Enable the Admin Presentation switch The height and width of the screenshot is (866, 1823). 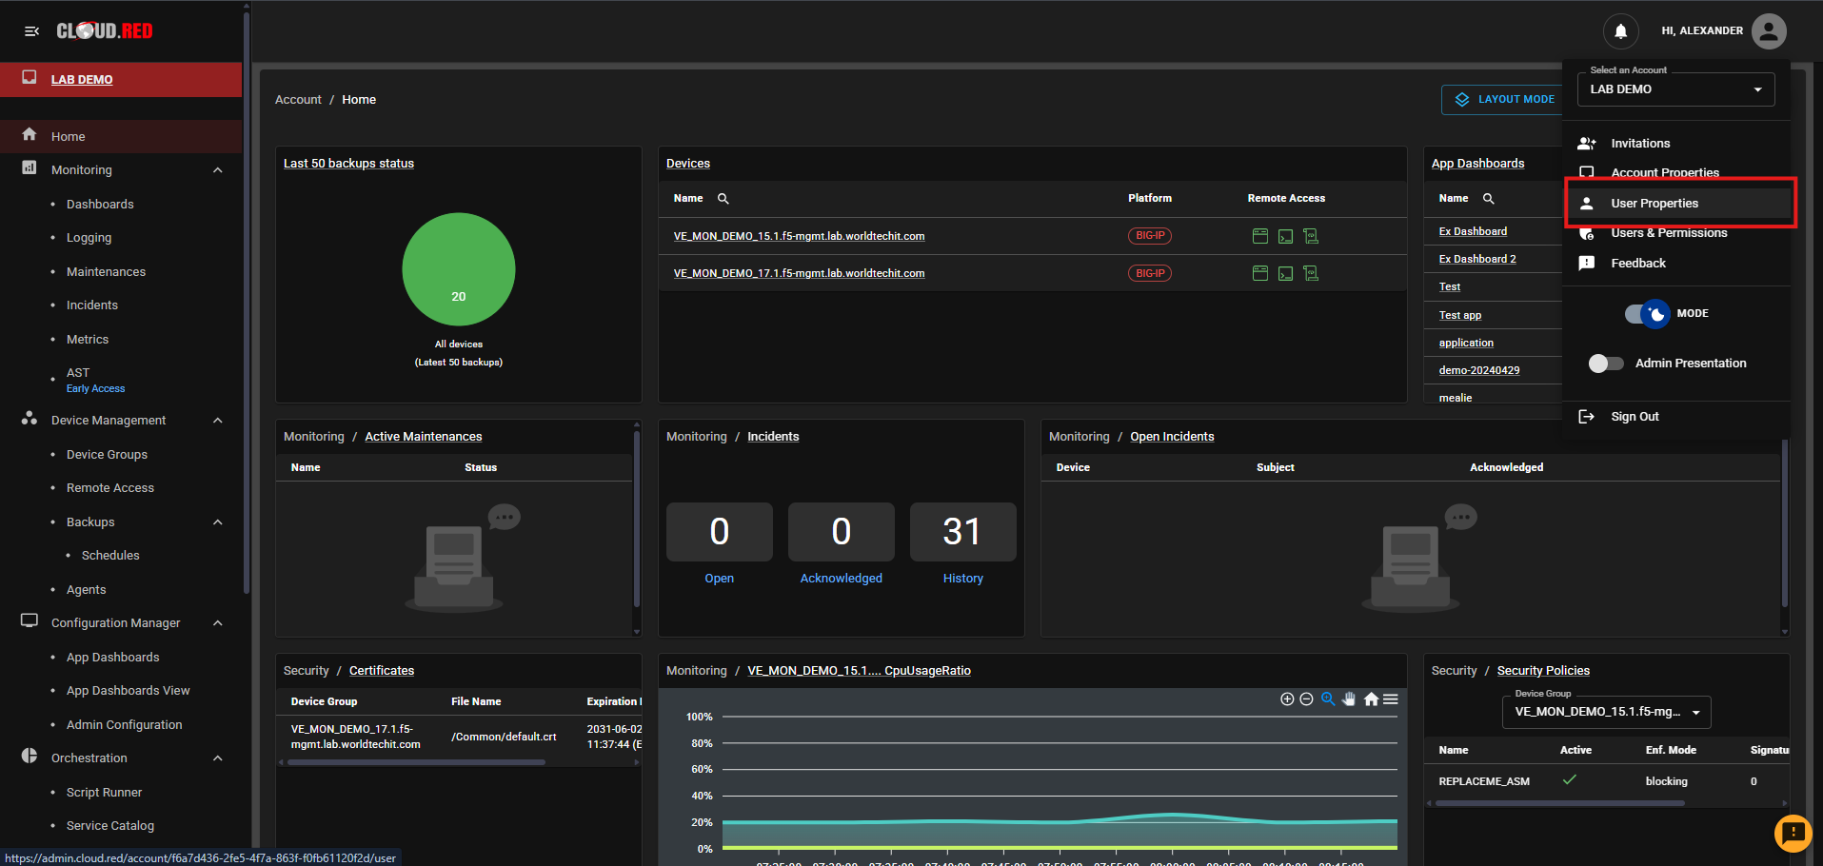[x=1606, y=364]
